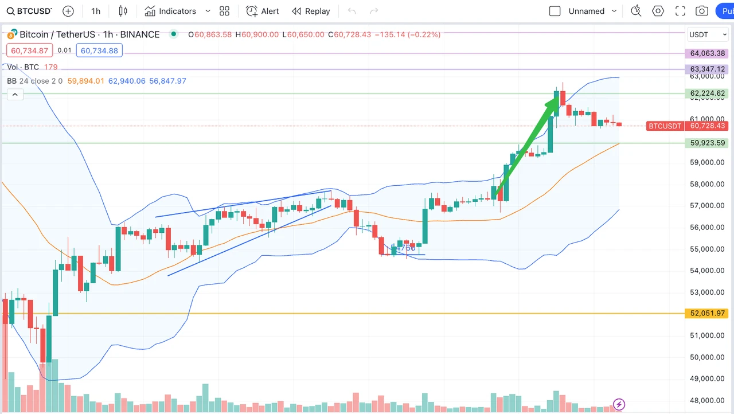Open the 1h timeframe selector

[95, 11]
